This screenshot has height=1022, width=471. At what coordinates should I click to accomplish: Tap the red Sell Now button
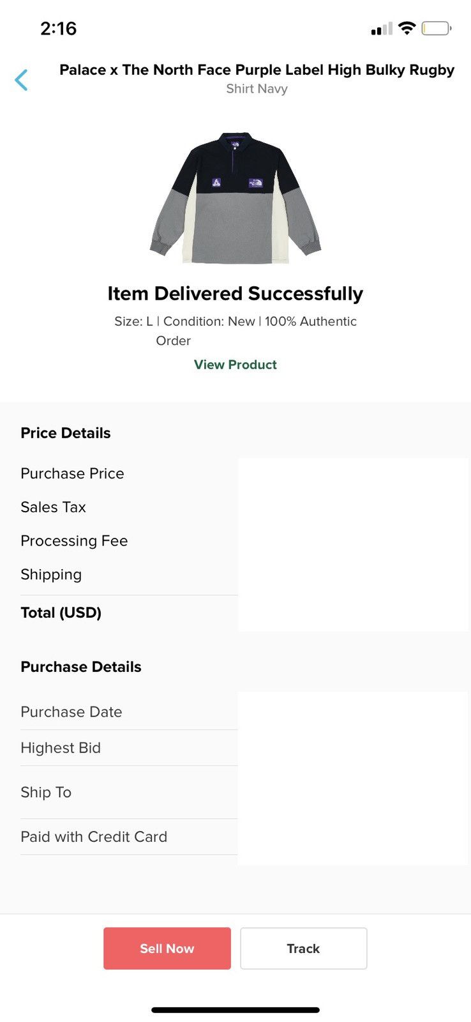167,949
